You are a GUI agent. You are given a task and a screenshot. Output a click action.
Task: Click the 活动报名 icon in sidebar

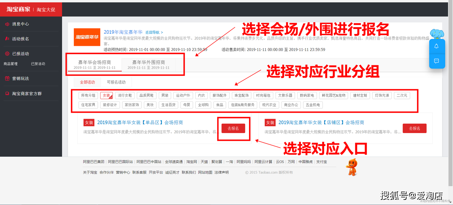click(7, 39)
